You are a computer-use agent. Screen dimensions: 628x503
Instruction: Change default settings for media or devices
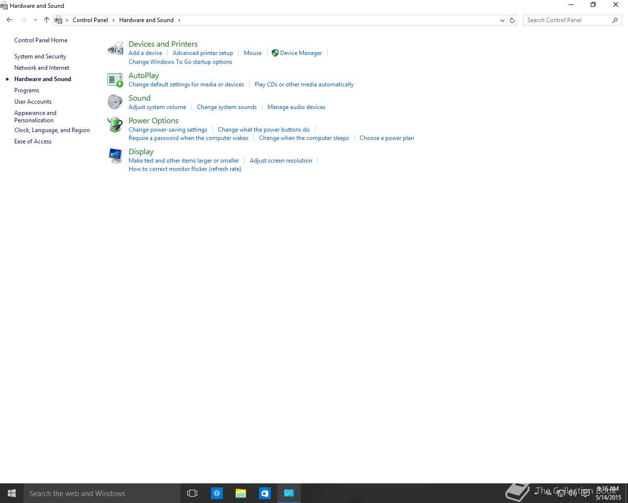pyautogui.click(x=186, y=84)
